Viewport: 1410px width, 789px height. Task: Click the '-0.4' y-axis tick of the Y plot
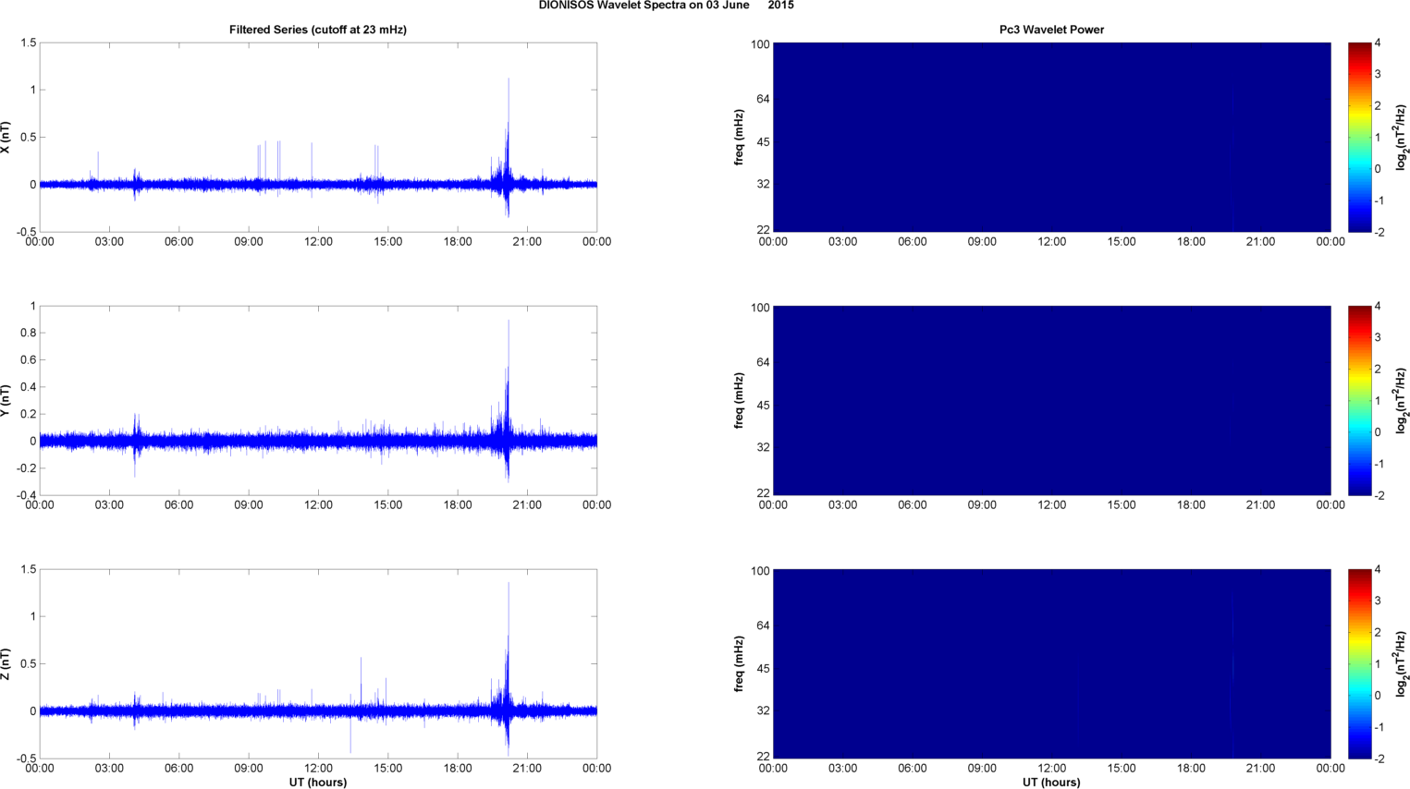tap(25, 495)
